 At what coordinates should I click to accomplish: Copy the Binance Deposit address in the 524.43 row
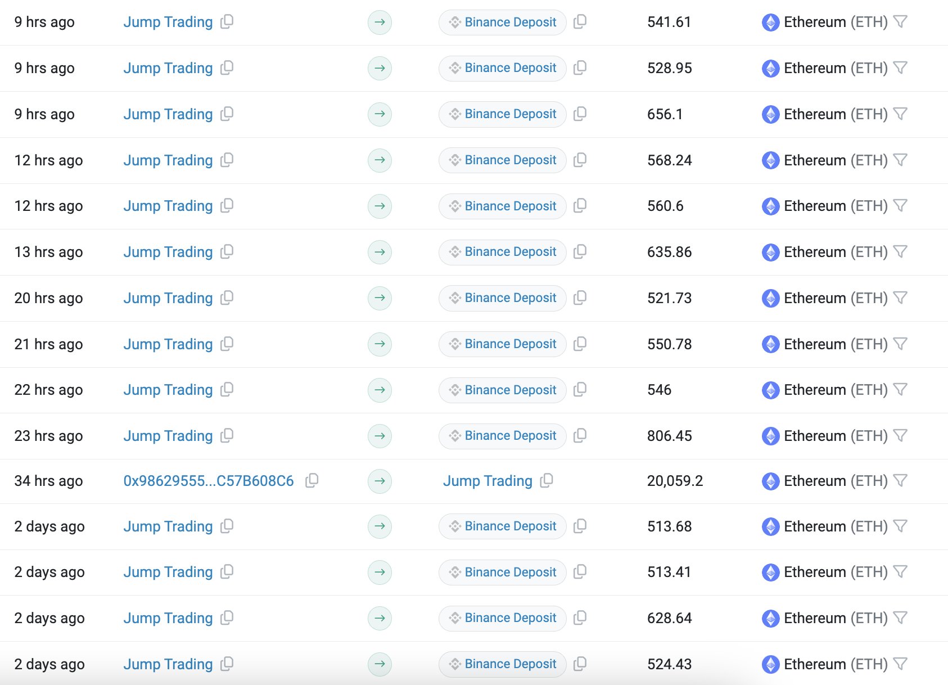(x=580, y=664)
